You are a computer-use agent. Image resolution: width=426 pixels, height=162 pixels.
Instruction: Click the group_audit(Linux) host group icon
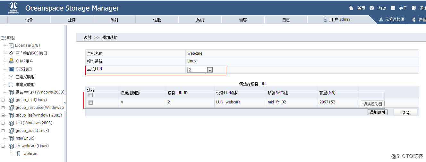[11, 131]
